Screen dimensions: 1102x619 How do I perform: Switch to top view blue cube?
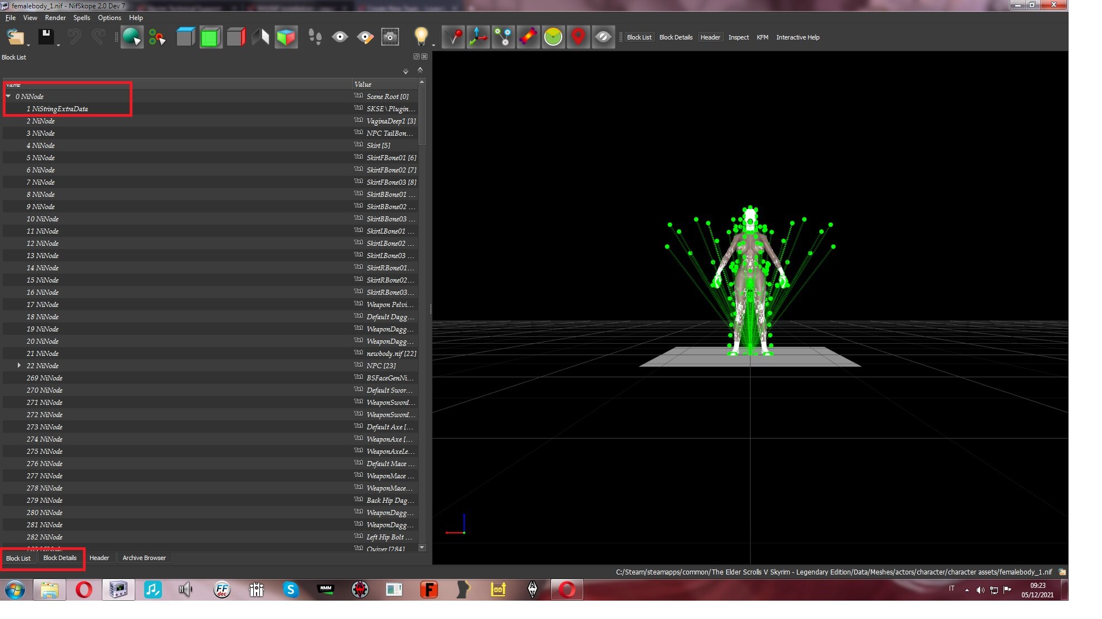185,37
